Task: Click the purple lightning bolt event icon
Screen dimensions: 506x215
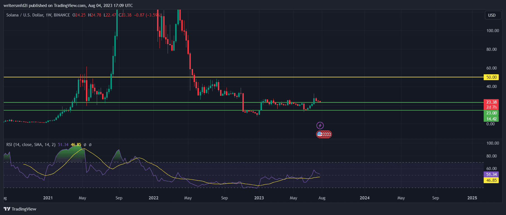Action: (320, 125)
